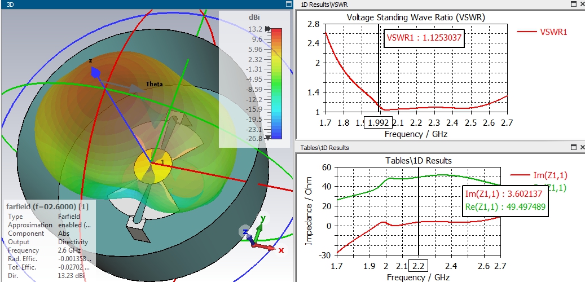This screenshot has width=585, height=282.
Task: Click the blue z ball of the orientation triad
Action: click(245, 232)
